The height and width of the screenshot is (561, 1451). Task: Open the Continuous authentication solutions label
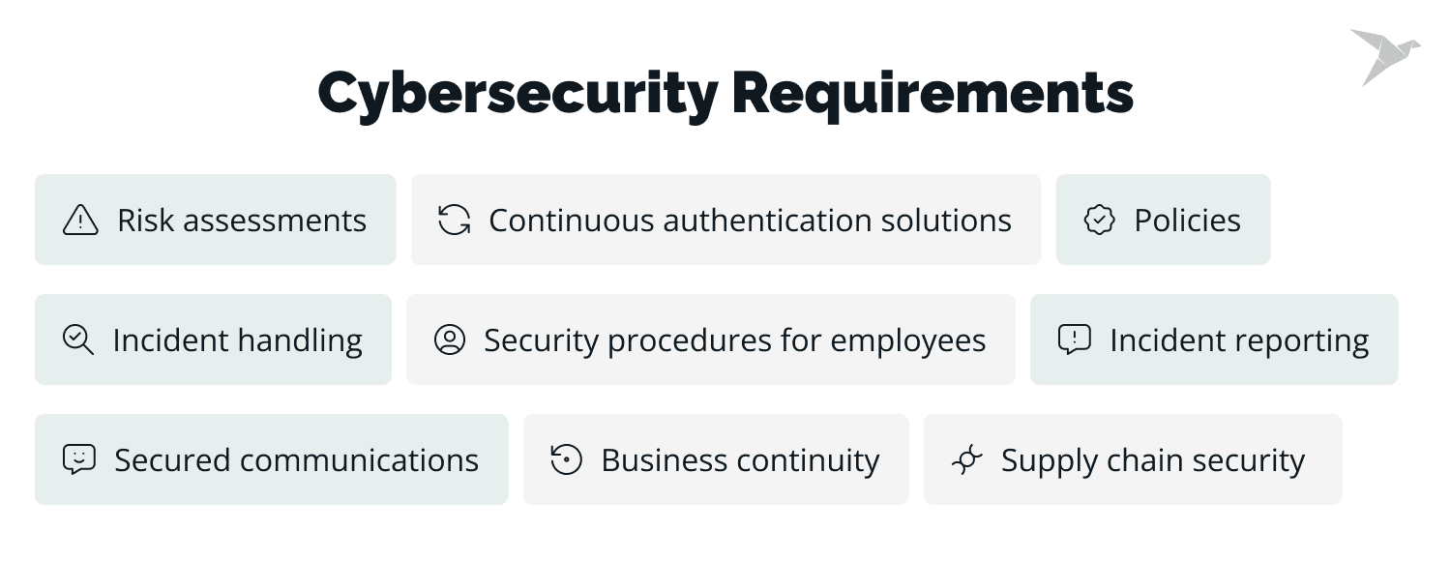[x=750, y=221]
